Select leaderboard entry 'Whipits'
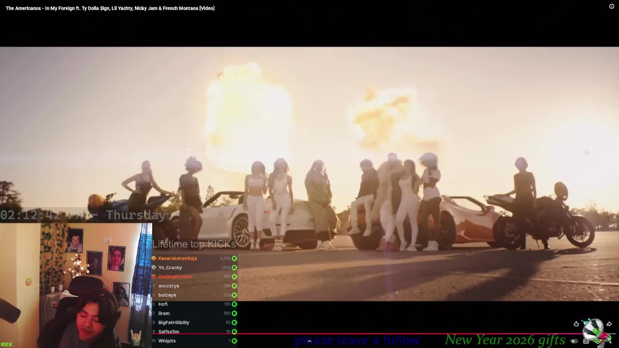Screen dimensions: 619x348 tap(167, 341)
